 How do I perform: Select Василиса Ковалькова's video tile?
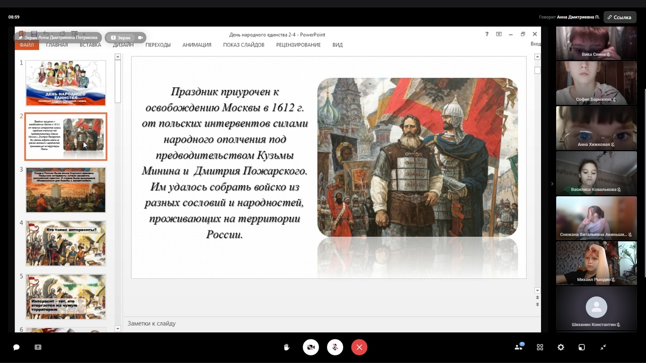(x=597, y=173)
